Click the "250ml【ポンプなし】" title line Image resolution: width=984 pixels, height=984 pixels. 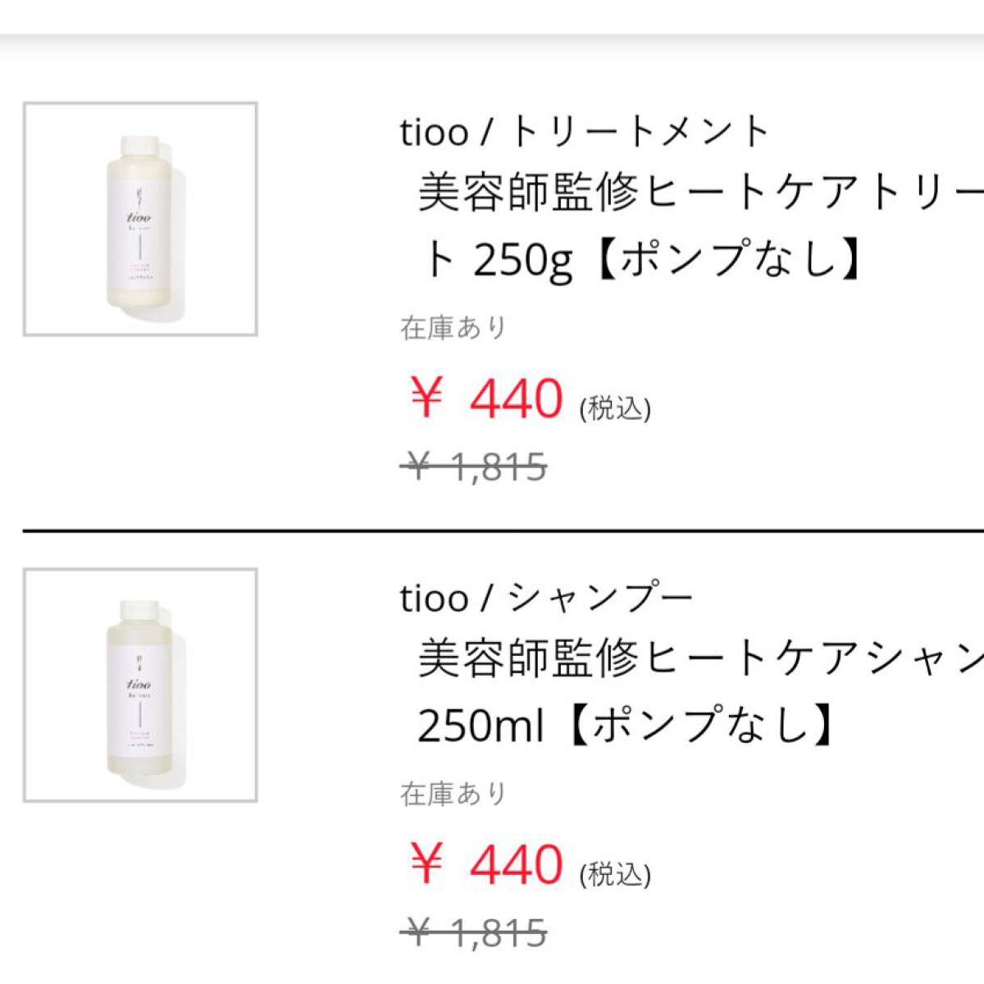point(625,726)
